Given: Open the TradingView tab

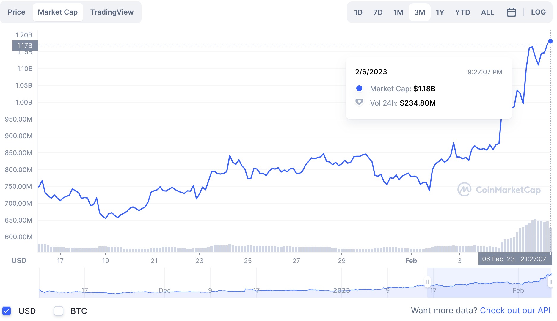Looking at the screenshot, I should tap(112, 12).
